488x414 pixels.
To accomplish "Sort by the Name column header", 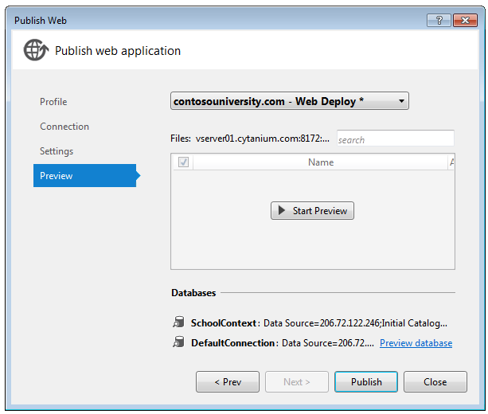I will [x=321, y=162].
